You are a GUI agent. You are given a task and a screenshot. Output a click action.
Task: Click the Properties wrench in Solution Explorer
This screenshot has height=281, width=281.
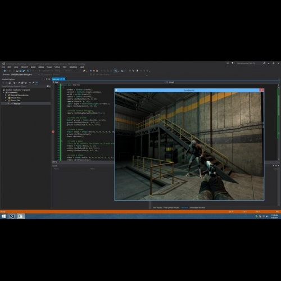coord(33,83)
